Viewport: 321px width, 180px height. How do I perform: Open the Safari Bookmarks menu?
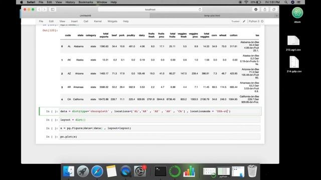(x=86, y=2)
